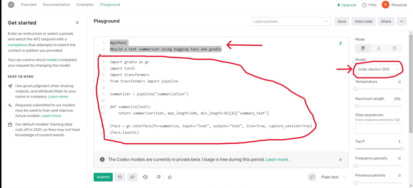Click the Upgrade link

tap(347, 5)
